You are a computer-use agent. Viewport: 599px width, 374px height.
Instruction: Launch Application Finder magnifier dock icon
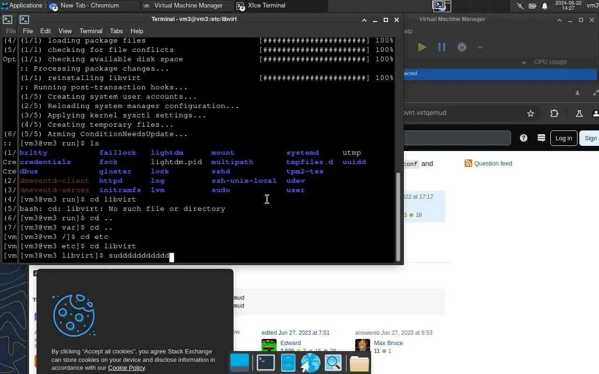coord(333,363)
